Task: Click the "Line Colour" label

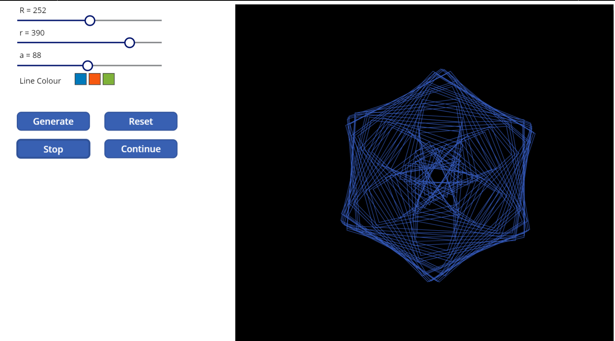Action: (x=40, y=81)
